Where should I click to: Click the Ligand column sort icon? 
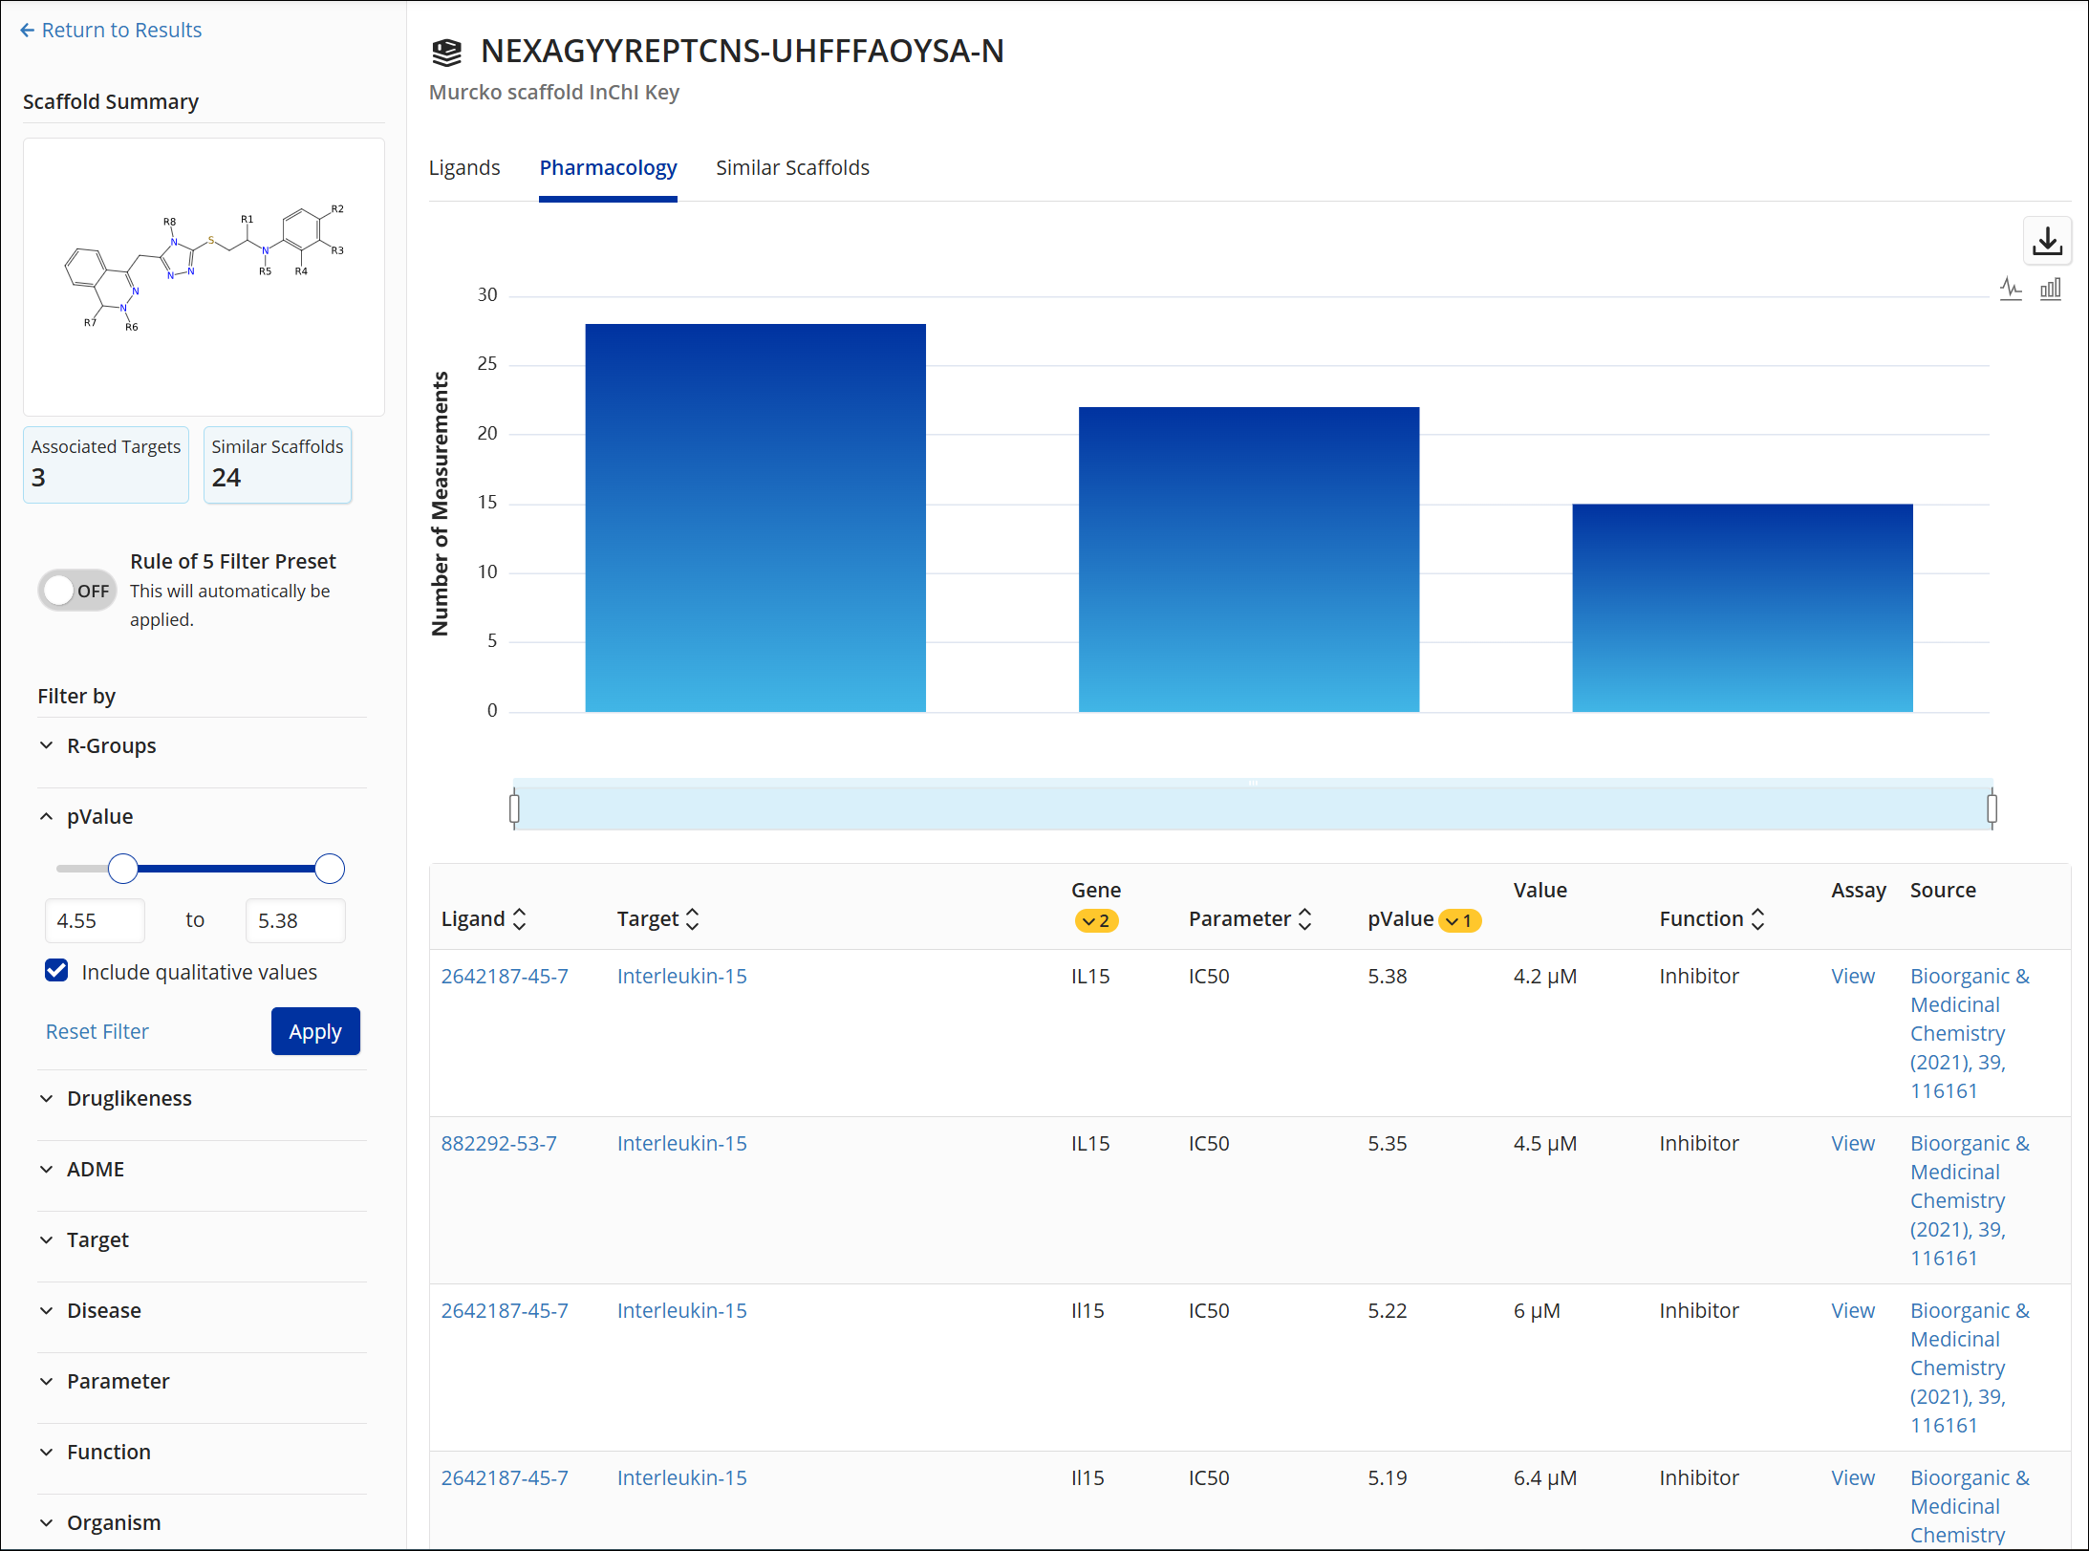pyautogui.click(x=520, y=919)
